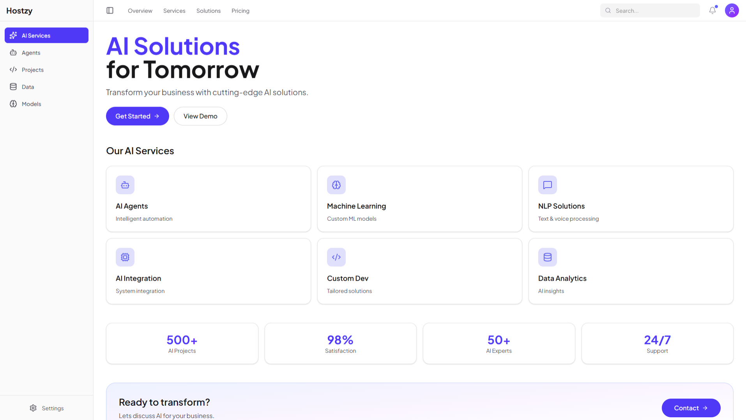The width and height of the screenshot is (746, 420).
Task: Click the 'Ready to transform?' heading
Action: [164, 402]
